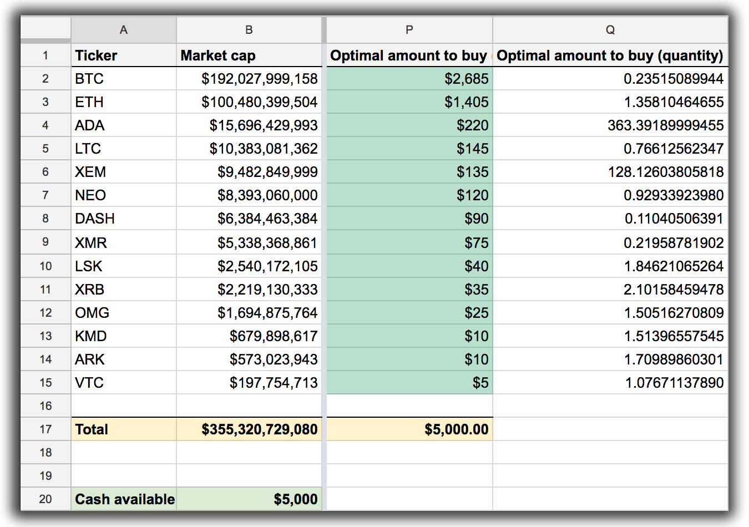Click the $5,000.00 total buy cell
The height and width of the screenshot is (527, 749).
tap(409, 429)
